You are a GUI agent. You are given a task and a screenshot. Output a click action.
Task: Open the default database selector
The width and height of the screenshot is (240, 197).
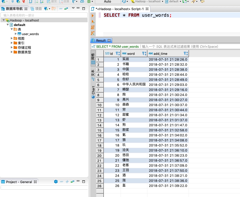(x=173, y=1)
